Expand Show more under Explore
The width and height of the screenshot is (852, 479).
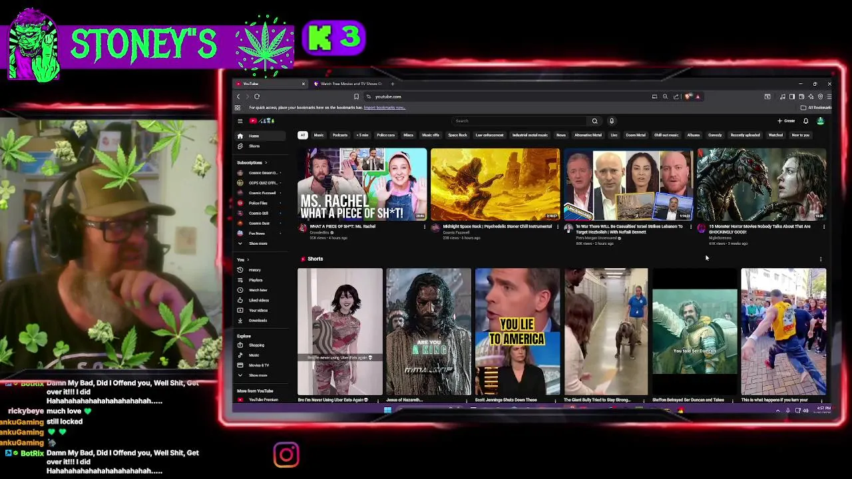point(260,375)
